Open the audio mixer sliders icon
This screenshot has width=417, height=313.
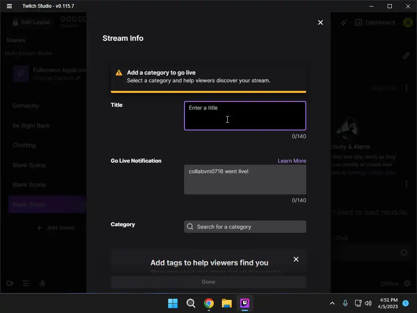26,283
